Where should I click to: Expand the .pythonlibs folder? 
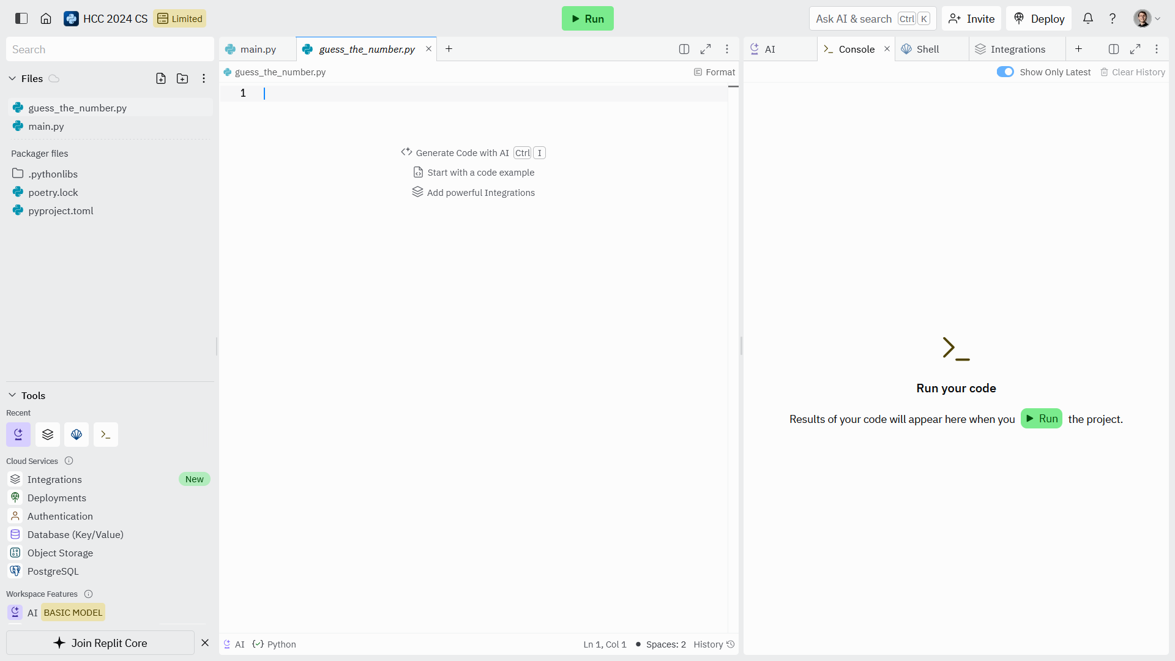110,174
